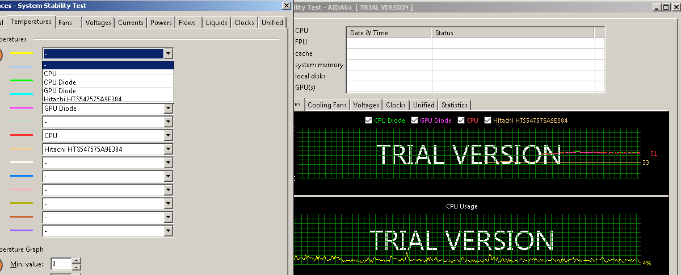Change the white line color swatch
The image size is (681, 275).
22,163
